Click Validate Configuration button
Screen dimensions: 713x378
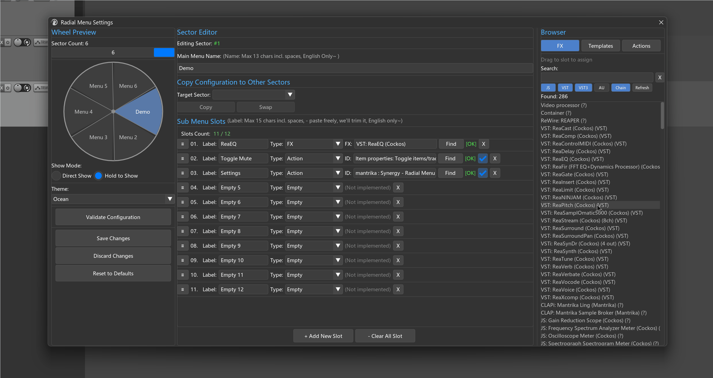pos(113,217)
